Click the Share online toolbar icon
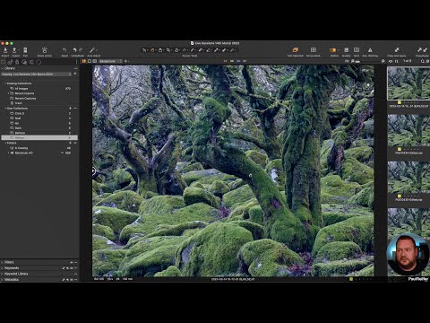Screen dimensions: 430x323 pos(44,50)
